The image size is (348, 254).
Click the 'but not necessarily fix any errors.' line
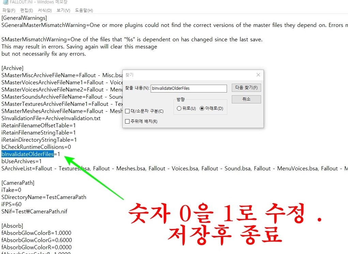pos(44,54)
